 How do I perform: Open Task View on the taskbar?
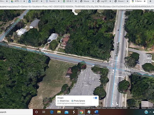[44, 112]
